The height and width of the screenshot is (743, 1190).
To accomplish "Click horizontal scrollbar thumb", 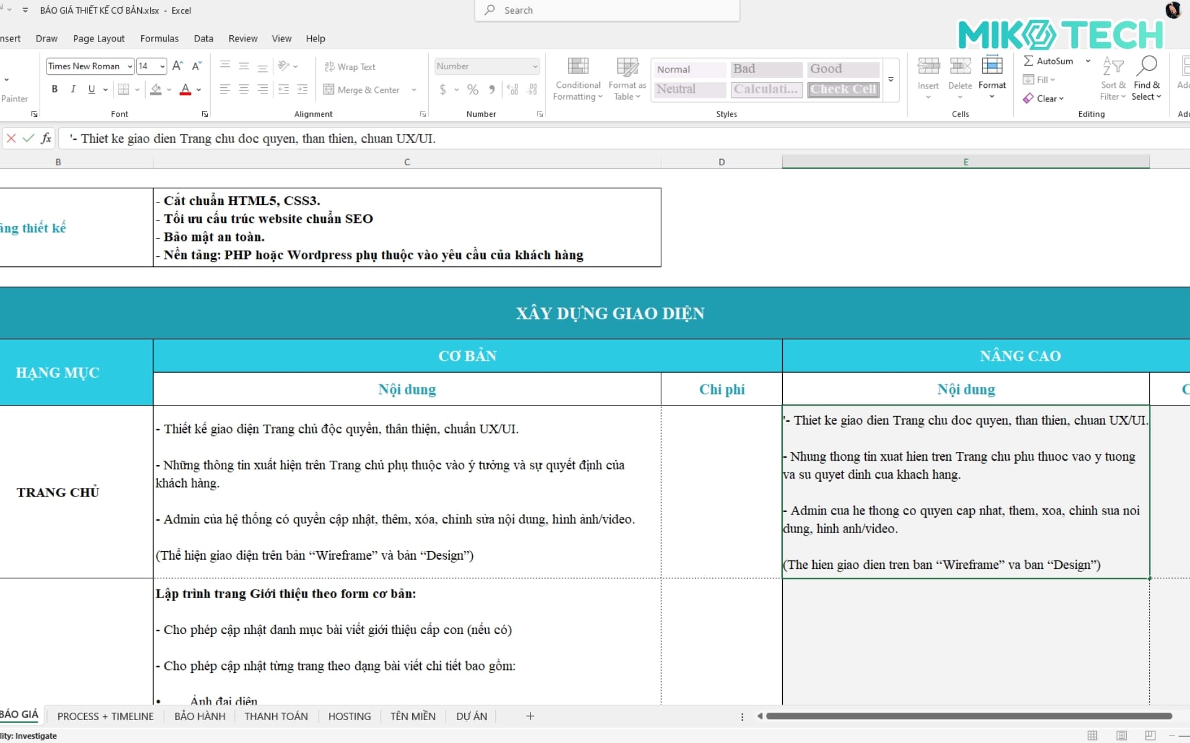I will (x=969, y=716).
